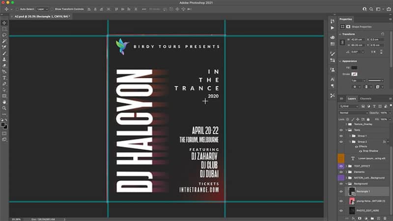Collapse the Background layer group
Screen dimensions: 393x221
point(346,184)
